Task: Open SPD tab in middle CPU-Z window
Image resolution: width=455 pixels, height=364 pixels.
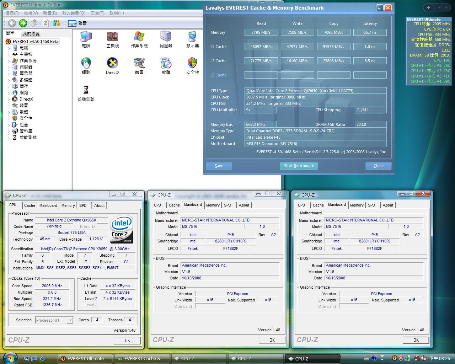Action: [x=227, y=205]
